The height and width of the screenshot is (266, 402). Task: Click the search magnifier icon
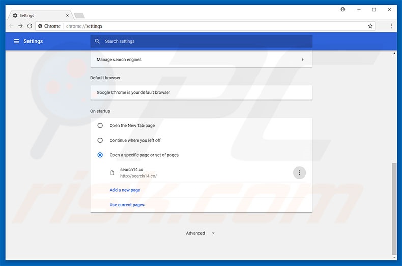97,41
